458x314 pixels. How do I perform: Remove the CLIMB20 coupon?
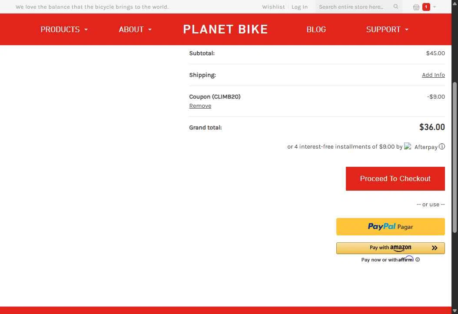200,106
